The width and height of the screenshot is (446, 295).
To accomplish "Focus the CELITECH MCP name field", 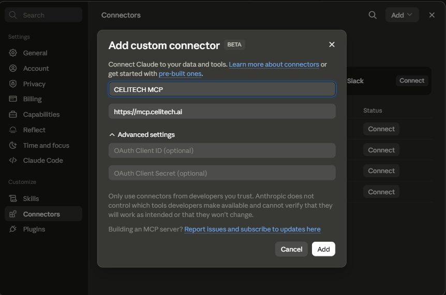I will pos(222,89).
